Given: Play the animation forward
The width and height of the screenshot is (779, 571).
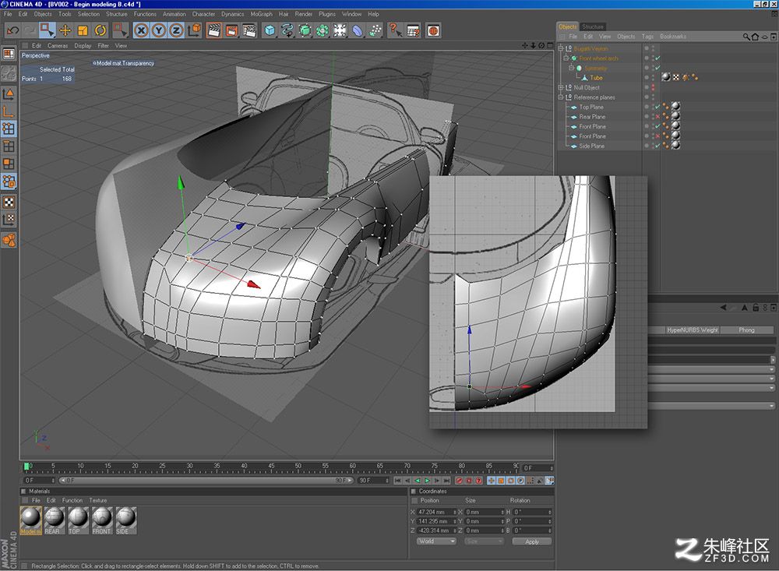Looking at the screenshot, I should (427, 481).
